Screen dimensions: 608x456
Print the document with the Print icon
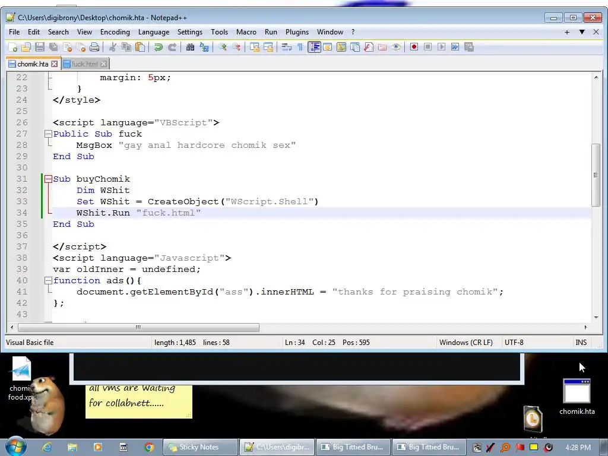[x=94, y=47]
